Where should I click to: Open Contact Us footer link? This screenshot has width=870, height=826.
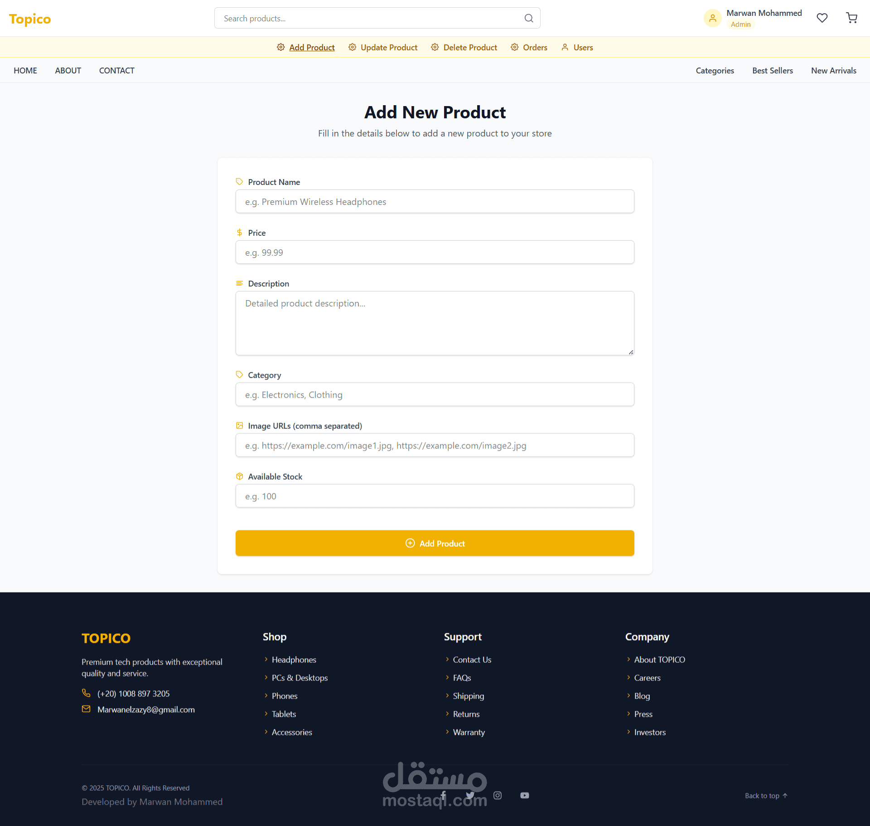472,660
